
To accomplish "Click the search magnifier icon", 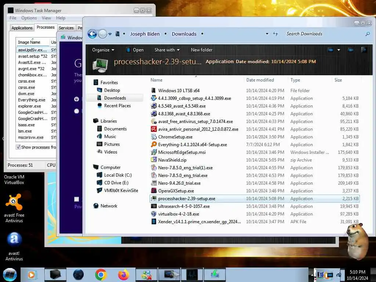I will (x=367, y=34).
